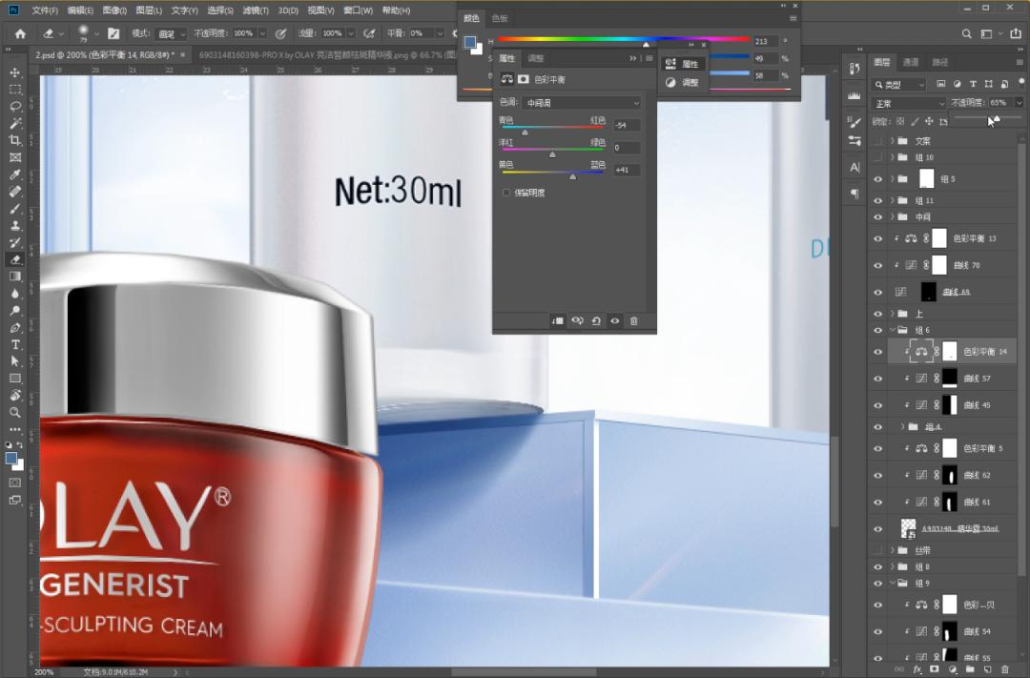
Task: Open the layer opacity 65% dropdown arrow
Action: (1019, 102)
